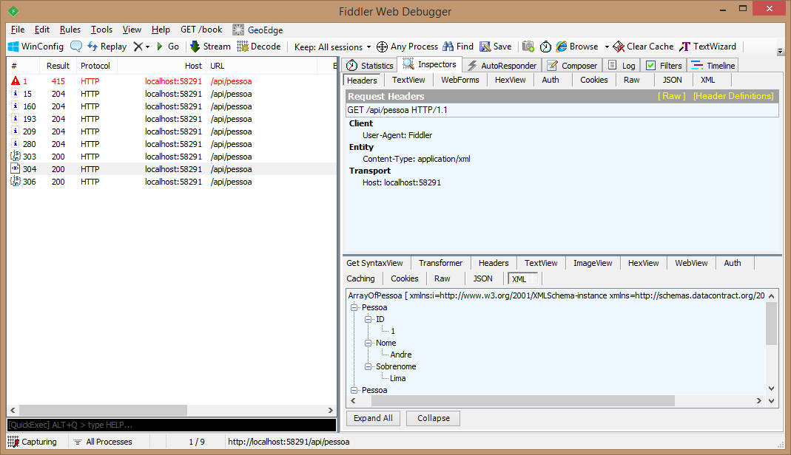Click the Raw link in Request Headers

(671, 96)
